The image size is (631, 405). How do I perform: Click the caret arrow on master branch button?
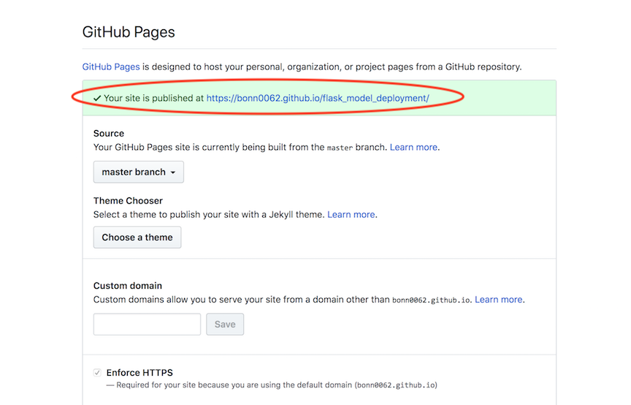(x=173, y=173)
